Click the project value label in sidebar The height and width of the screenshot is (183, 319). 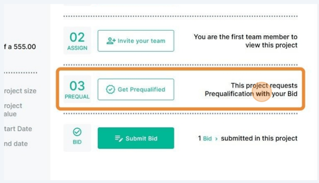point(13,110)
